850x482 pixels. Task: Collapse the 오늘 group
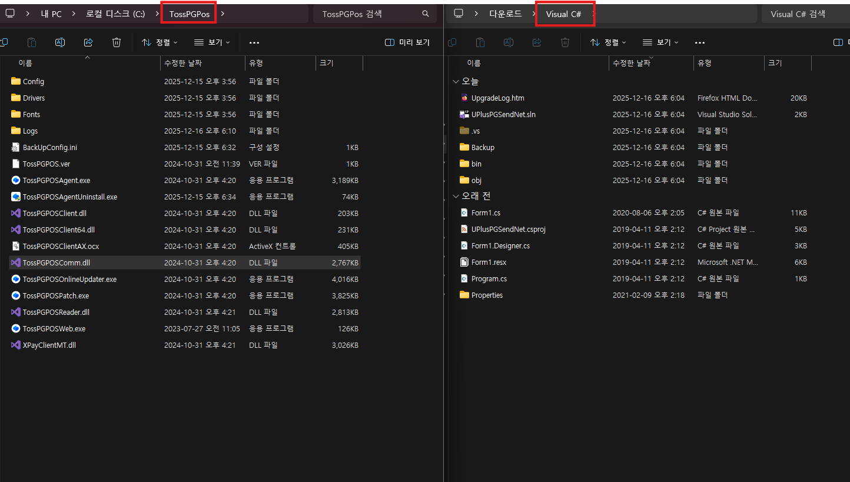click(x=456, y=81)
